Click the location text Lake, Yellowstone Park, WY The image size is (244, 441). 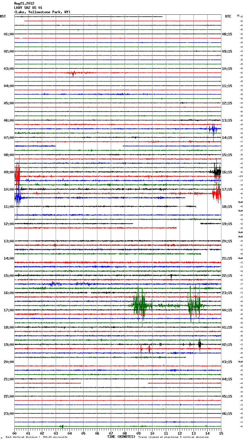pyautogui.click(x=42, y=12)
